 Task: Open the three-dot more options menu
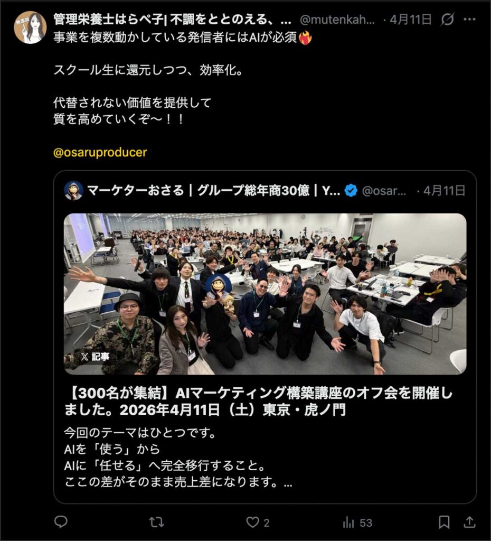tap(470, 20)
